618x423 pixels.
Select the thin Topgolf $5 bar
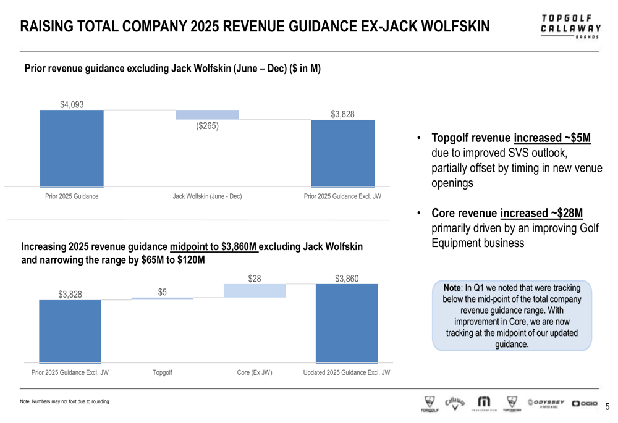pos(163,298)
